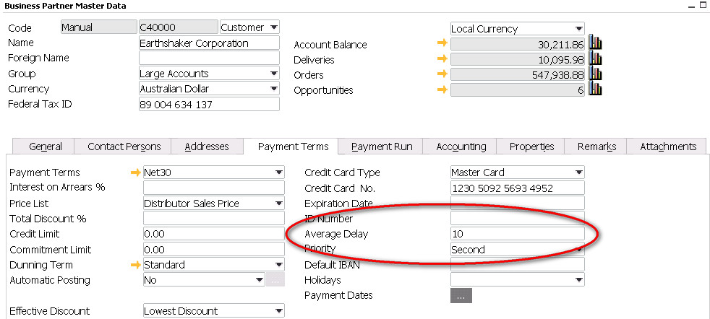710x319 pixels.
Task: Click the Federal Tax ID field
Action: [208, 105]
